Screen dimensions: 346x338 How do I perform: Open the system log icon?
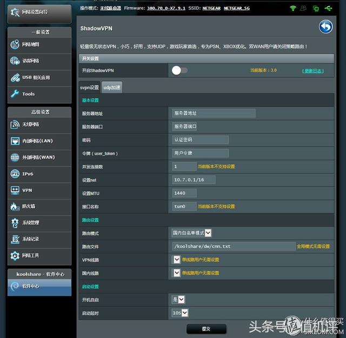pyautogui.click(x=15, y=239)
